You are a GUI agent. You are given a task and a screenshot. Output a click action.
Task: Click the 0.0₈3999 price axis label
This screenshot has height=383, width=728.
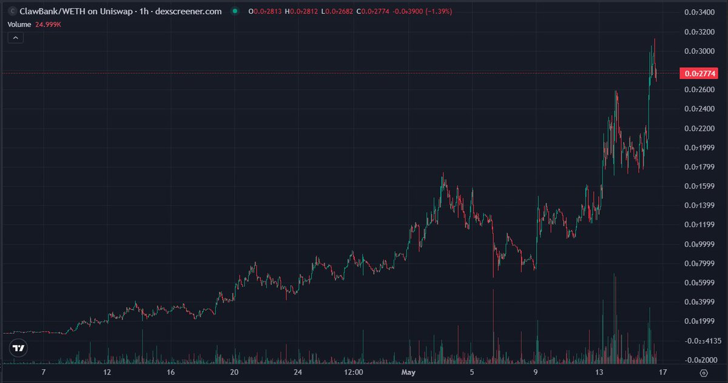[701, 302]
